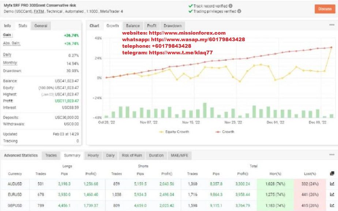
Task: Switch to the MAE/MFE tab
Action: (x=179, y=155)
